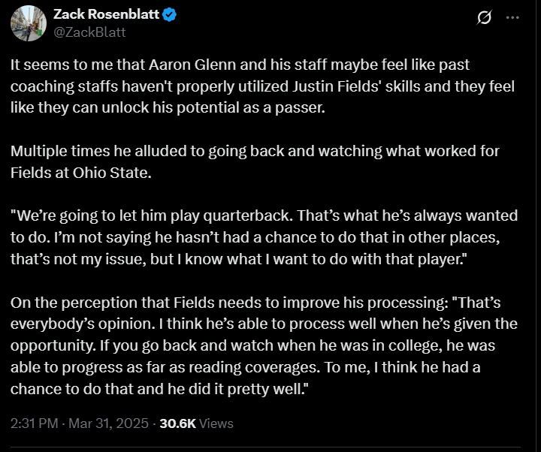Click the Grok explain-post icon

[x=485, y=17]
